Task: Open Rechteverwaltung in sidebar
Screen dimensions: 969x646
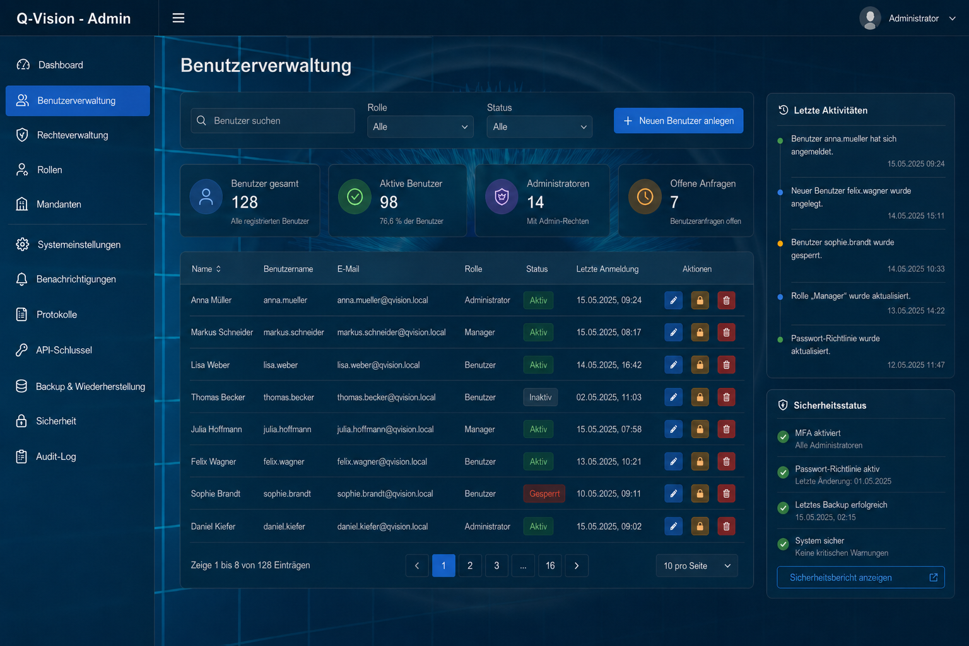Action: coord(78,135)
